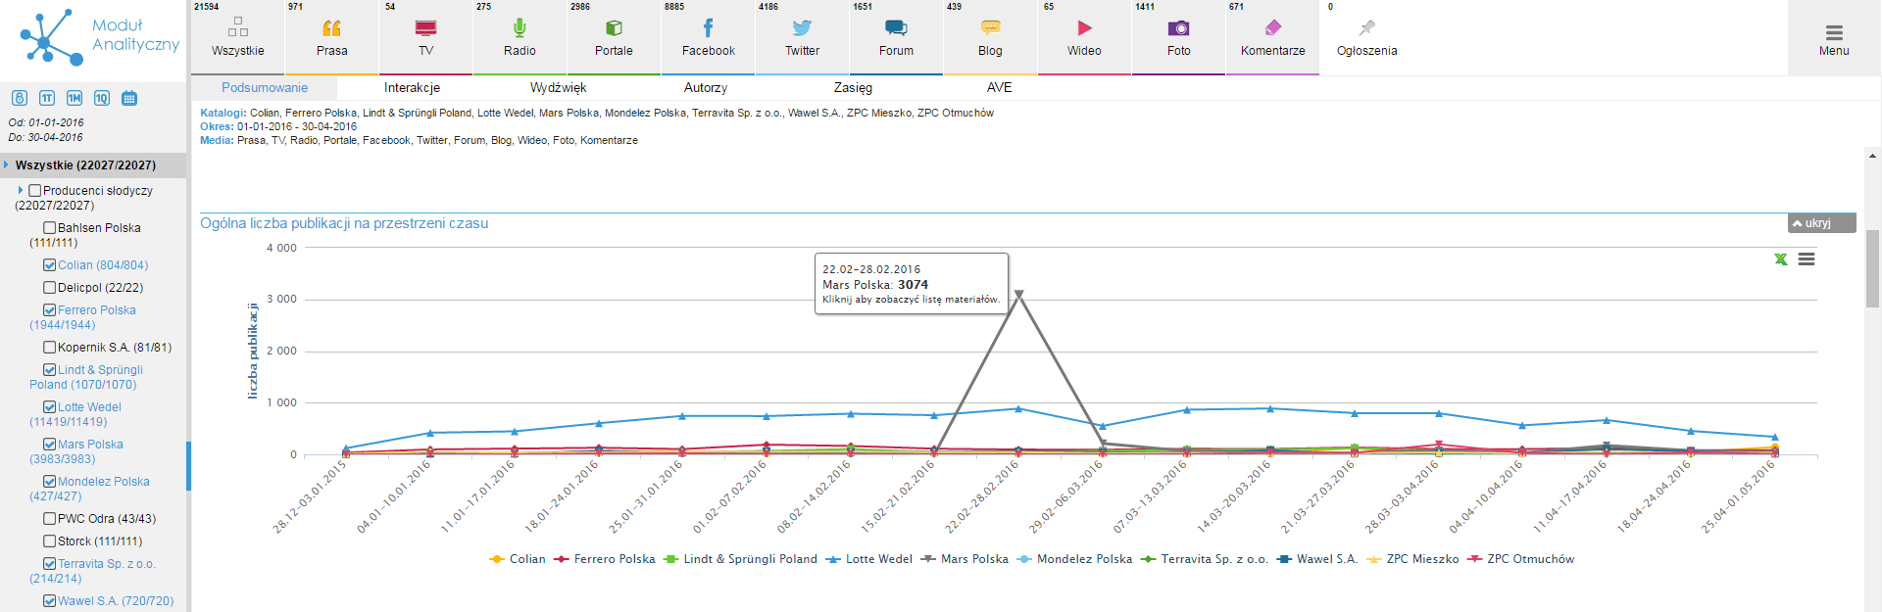
Task: Select the Blog media icon
Action: click(990, 27)
